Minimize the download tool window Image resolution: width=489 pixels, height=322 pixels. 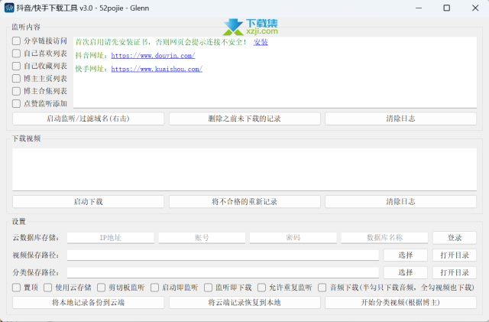pos(419,8)
